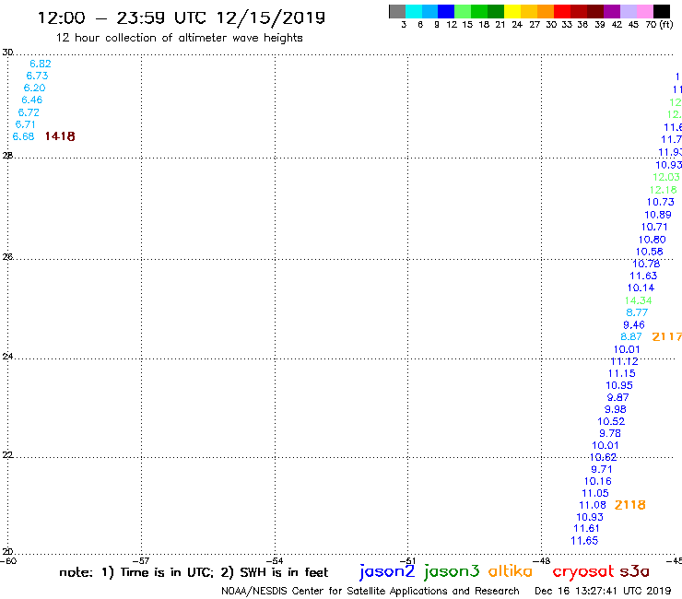Select the green 12.03 wave height value
This screenshot has height=599, width=682.
tap(666, 177)
